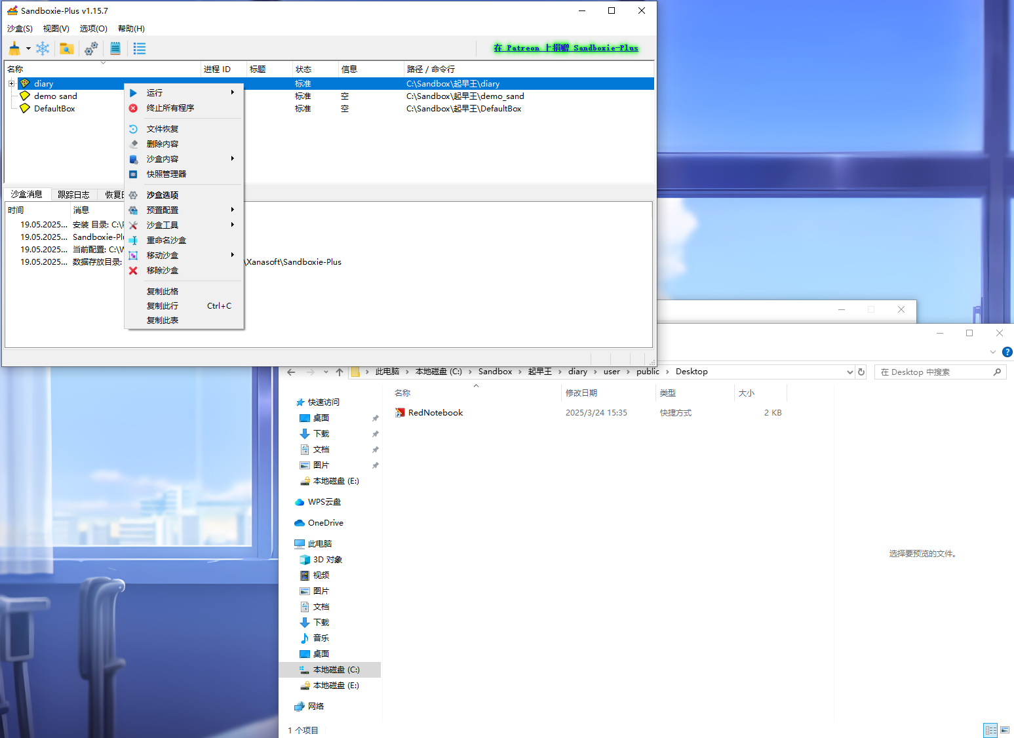Expand the 沙盒内容 submenu

click(x=184, y=159)
